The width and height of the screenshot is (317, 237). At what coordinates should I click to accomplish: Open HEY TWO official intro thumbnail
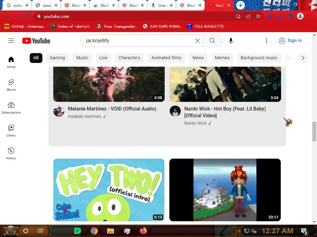coord(109,190)
